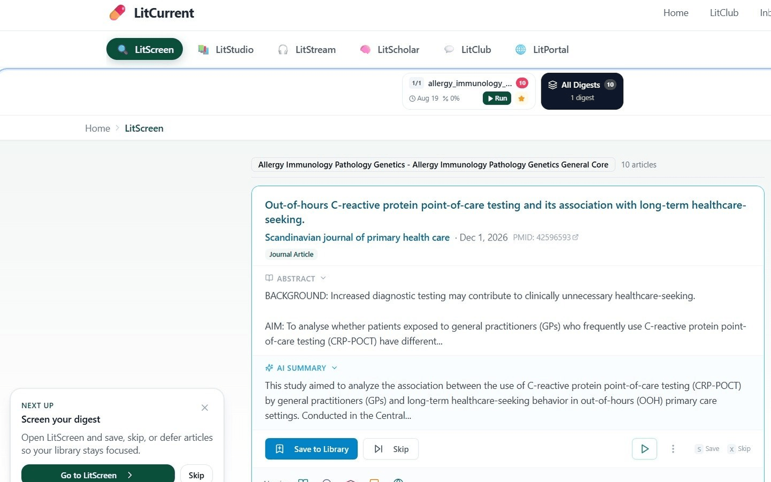Screen dimensions: 771x482
Task: Click the Dec 1, 2026 publication date
Action: pyautogui.click(x=483, y=237)
